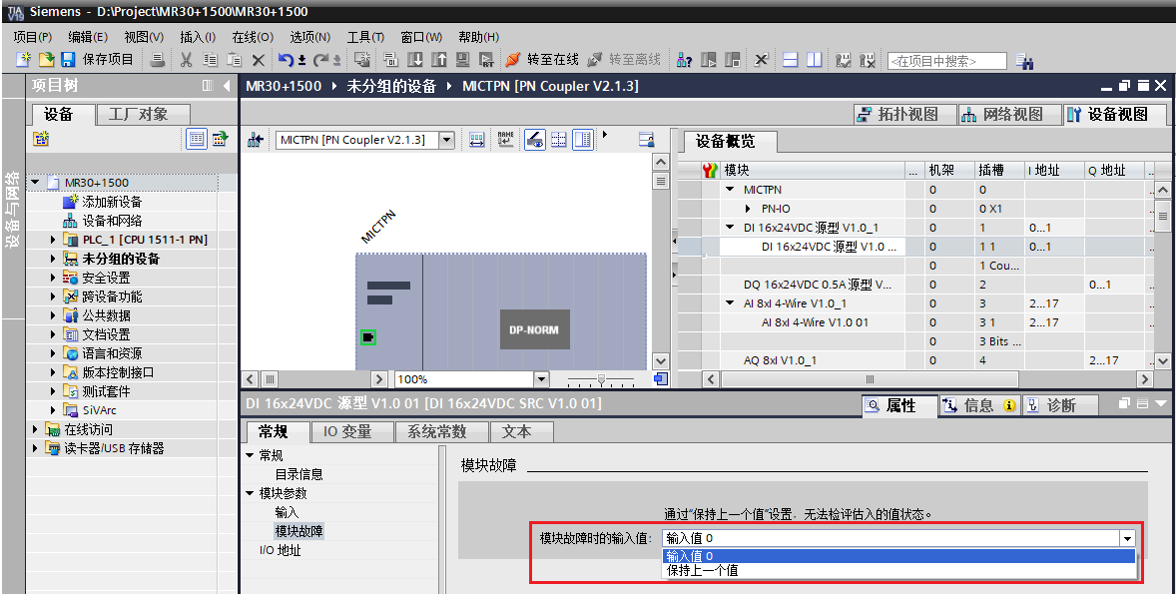This screenshot has width=1176, height=594.
Task: Collapse the AI 8xI 4-Wire V1.0_1 row
Action: [731, 303]
